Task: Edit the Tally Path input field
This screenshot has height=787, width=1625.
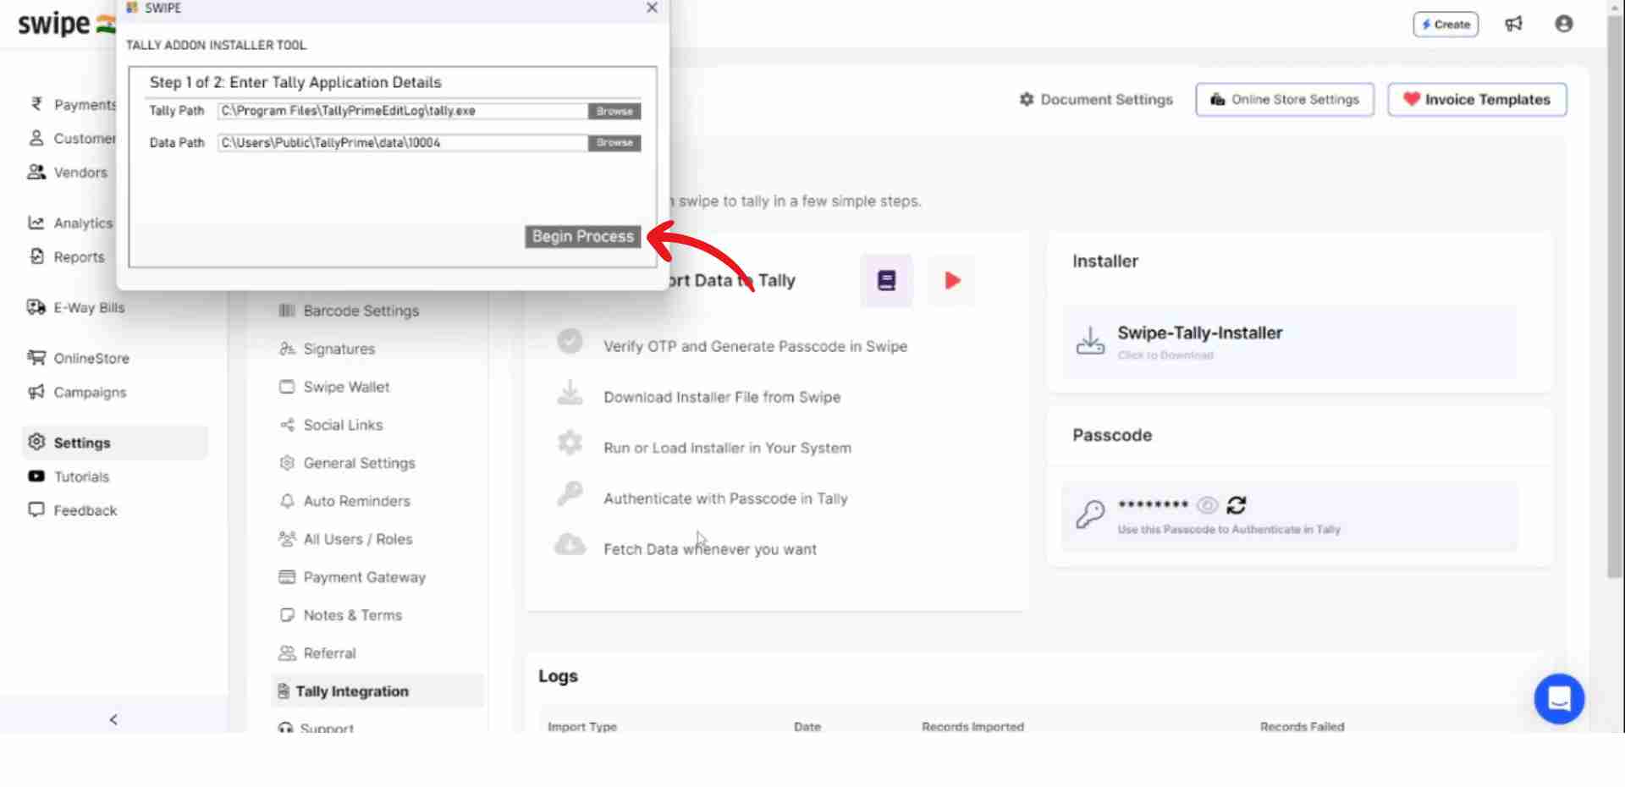Action: click(402, 111)
